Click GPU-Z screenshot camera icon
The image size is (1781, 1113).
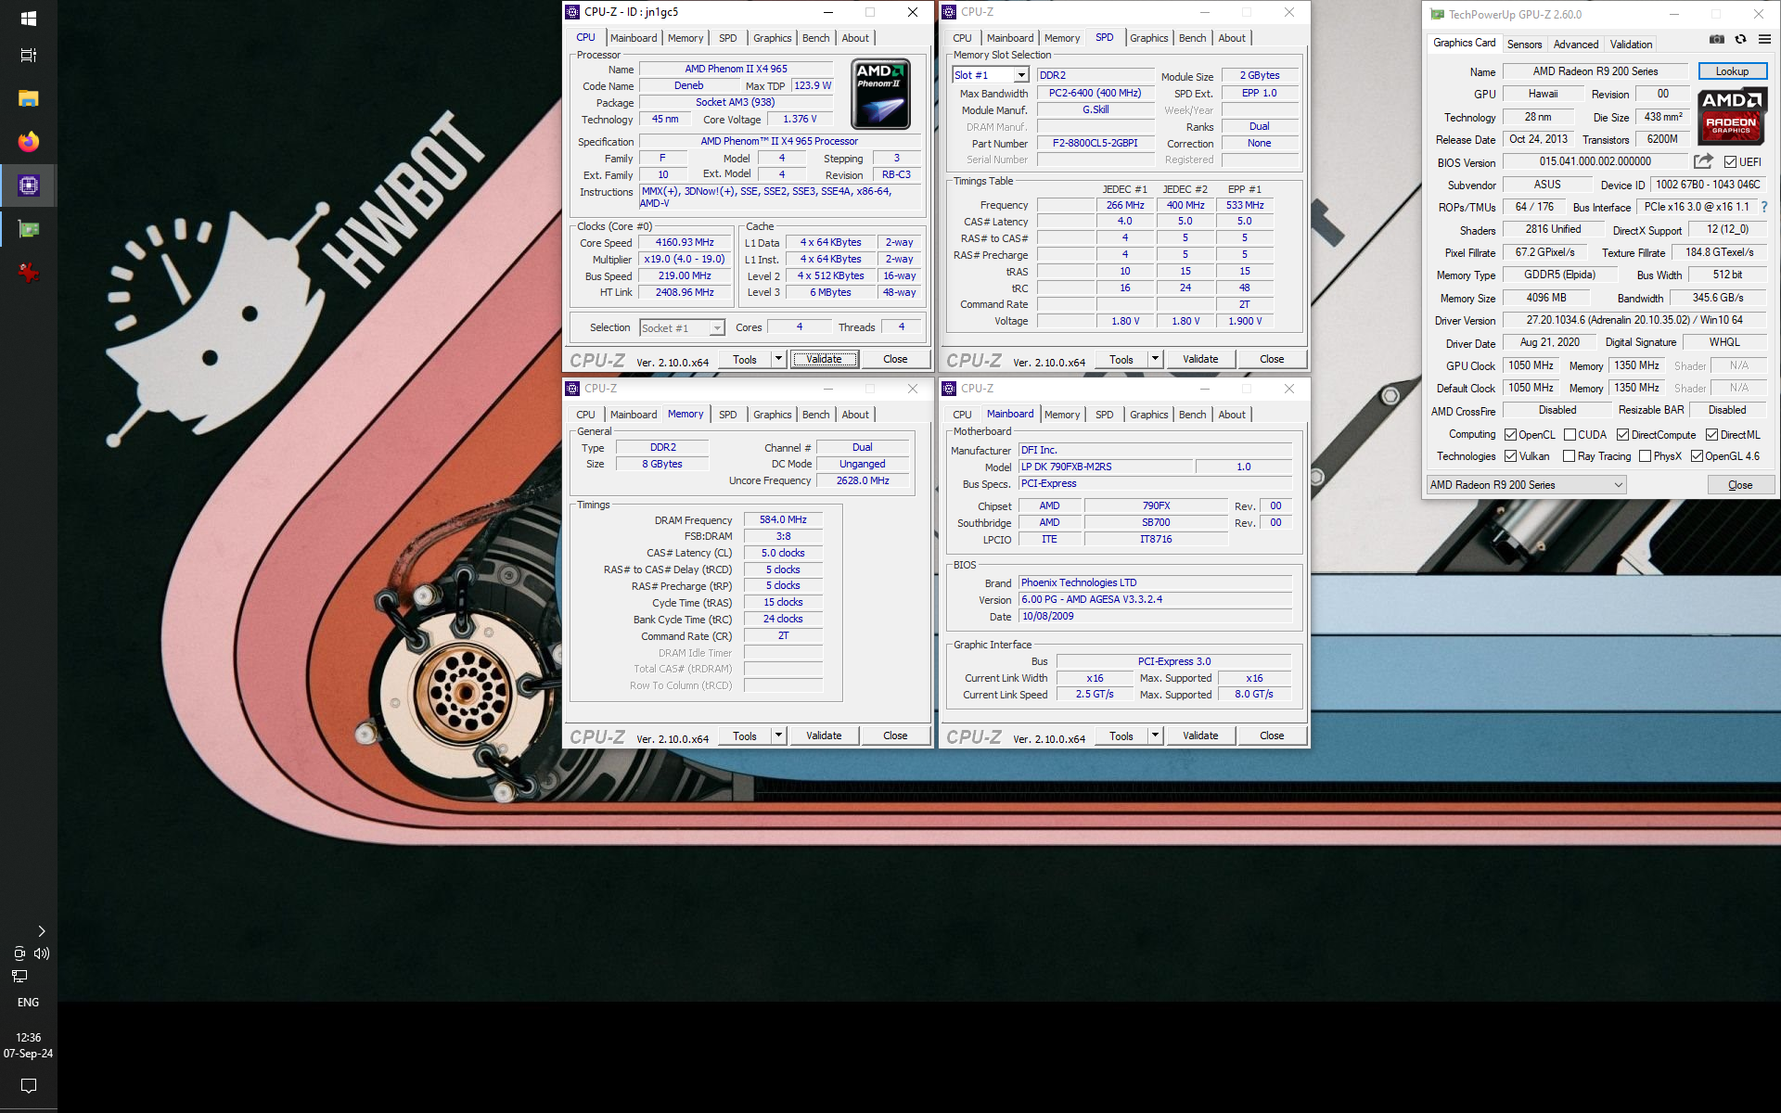point(1717,39)
